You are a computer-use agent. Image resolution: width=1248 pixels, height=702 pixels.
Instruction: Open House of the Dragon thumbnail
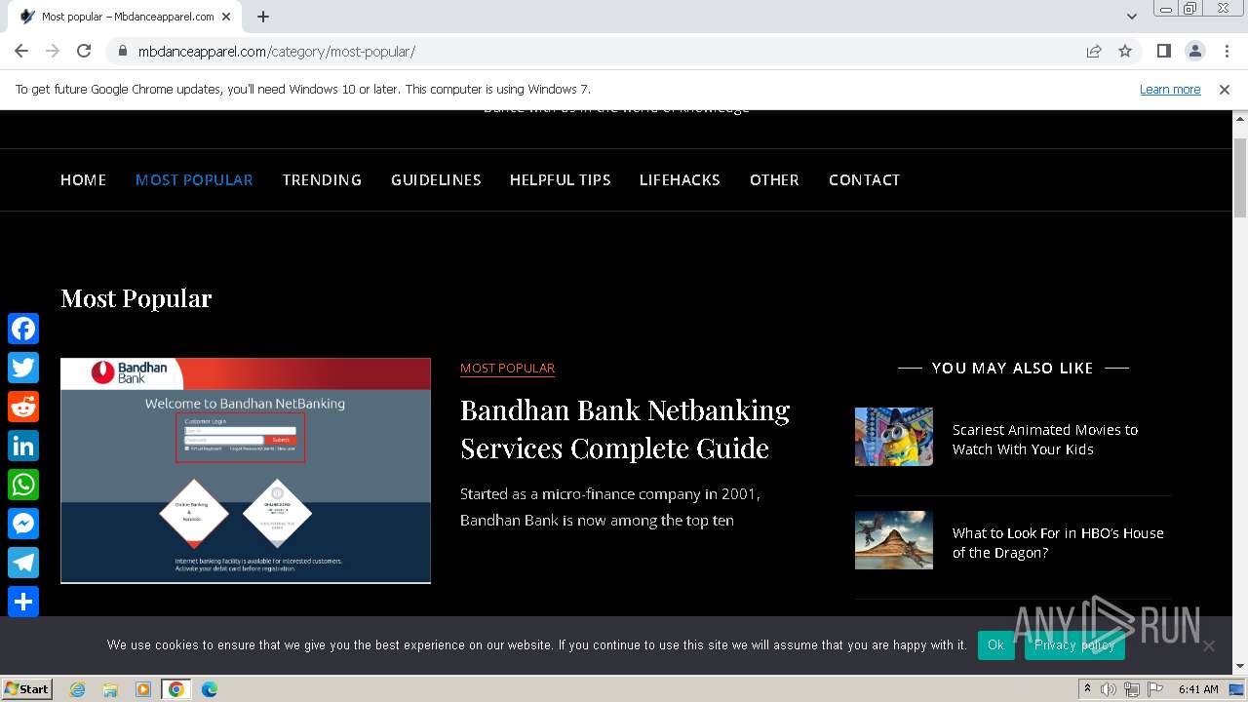coord(894,540)
